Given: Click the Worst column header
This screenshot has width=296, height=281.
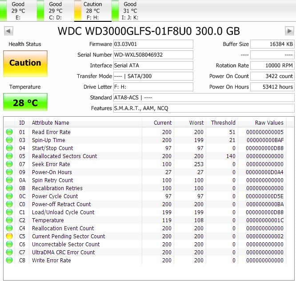Looking at the screenshot, I should [190, 123].
